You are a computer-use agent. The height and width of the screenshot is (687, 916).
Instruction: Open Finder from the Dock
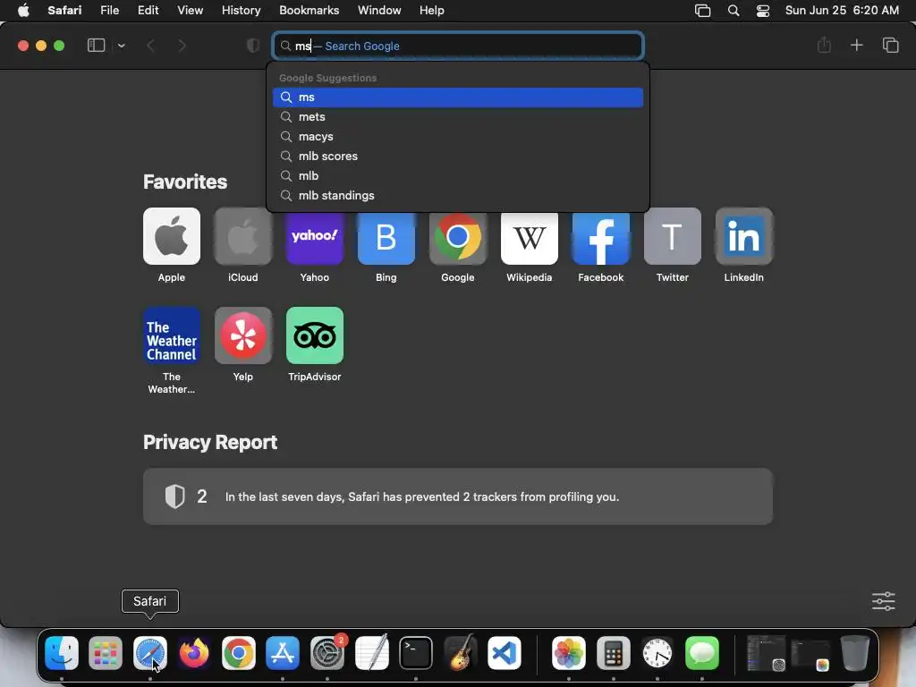point(62,653)
